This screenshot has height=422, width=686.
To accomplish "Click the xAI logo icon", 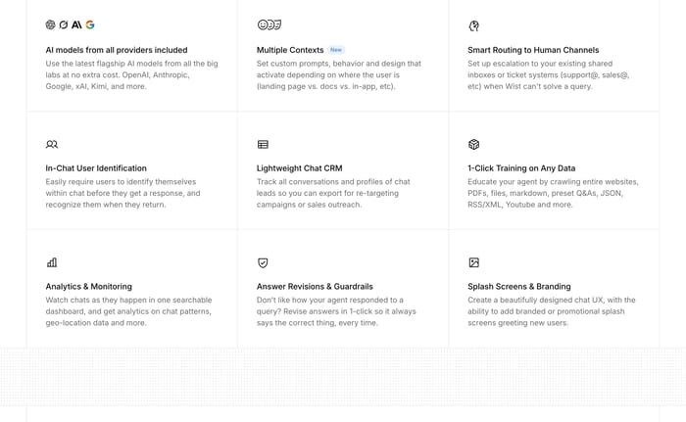I will 64,24.
